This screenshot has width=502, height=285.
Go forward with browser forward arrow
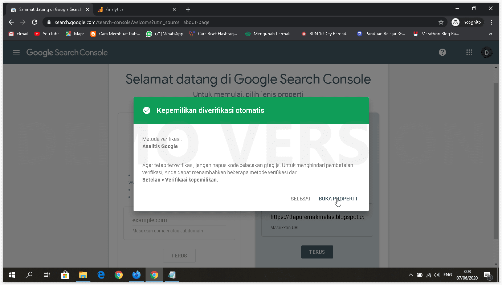(x=23, y=22)
